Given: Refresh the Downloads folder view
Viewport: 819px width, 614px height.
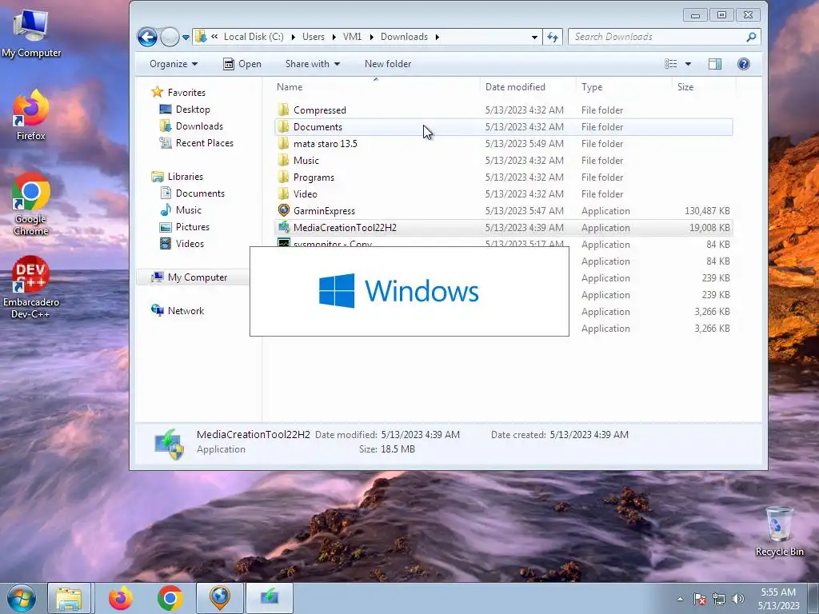Looking at the screenshot, I should coord(553,37).
